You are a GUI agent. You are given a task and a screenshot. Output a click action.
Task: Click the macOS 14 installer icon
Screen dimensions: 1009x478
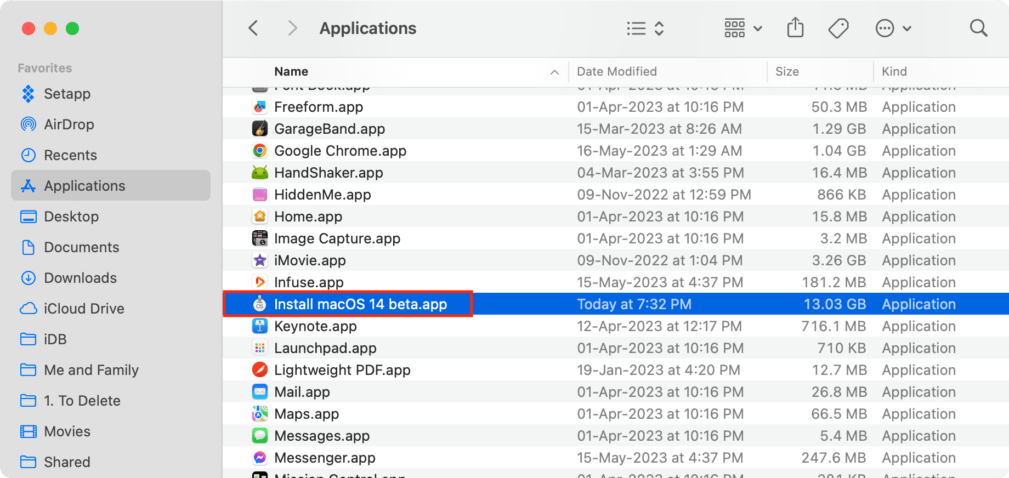click(x=260, y=304)
